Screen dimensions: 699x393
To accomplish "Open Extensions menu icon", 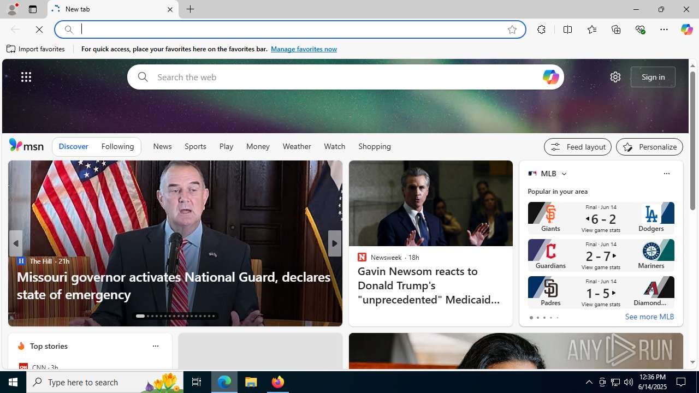I will [541, 29].
